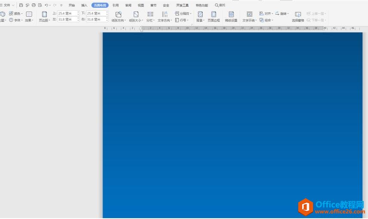
Task: Click the Print icon in quick access toolbar
Action: point(33,5)
